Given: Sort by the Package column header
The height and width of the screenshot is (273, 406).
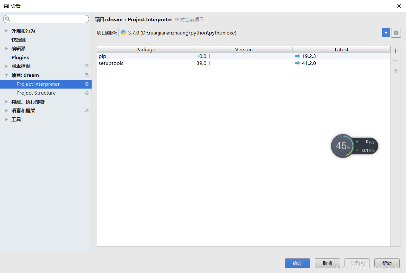Looking at the screenshot, I should pos(146,49).
